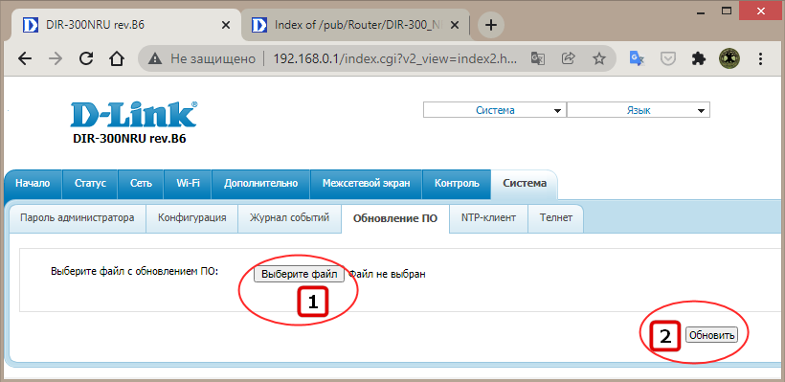Open the Конфигурация subtab
Viewport: 785px width, 382px height.
click(x=191, y=218)
